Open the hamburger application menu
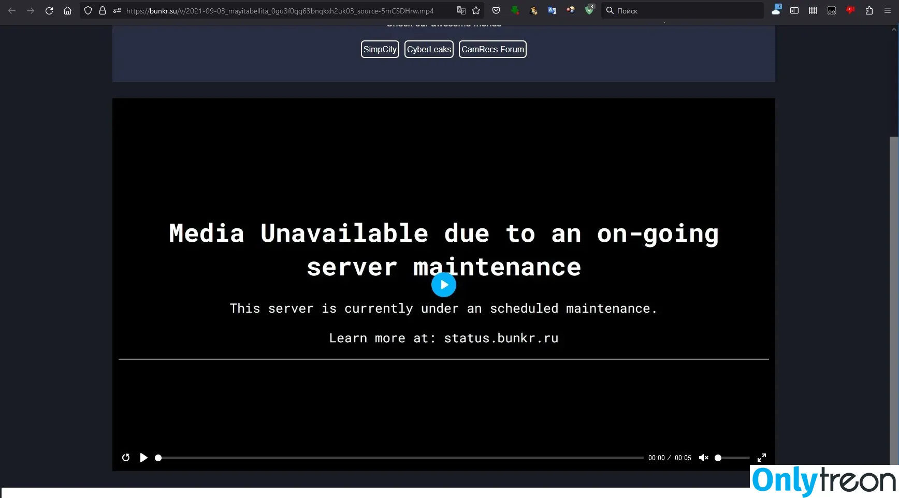Viewport: 899px width, 498px height. click(x=888, y=10)
